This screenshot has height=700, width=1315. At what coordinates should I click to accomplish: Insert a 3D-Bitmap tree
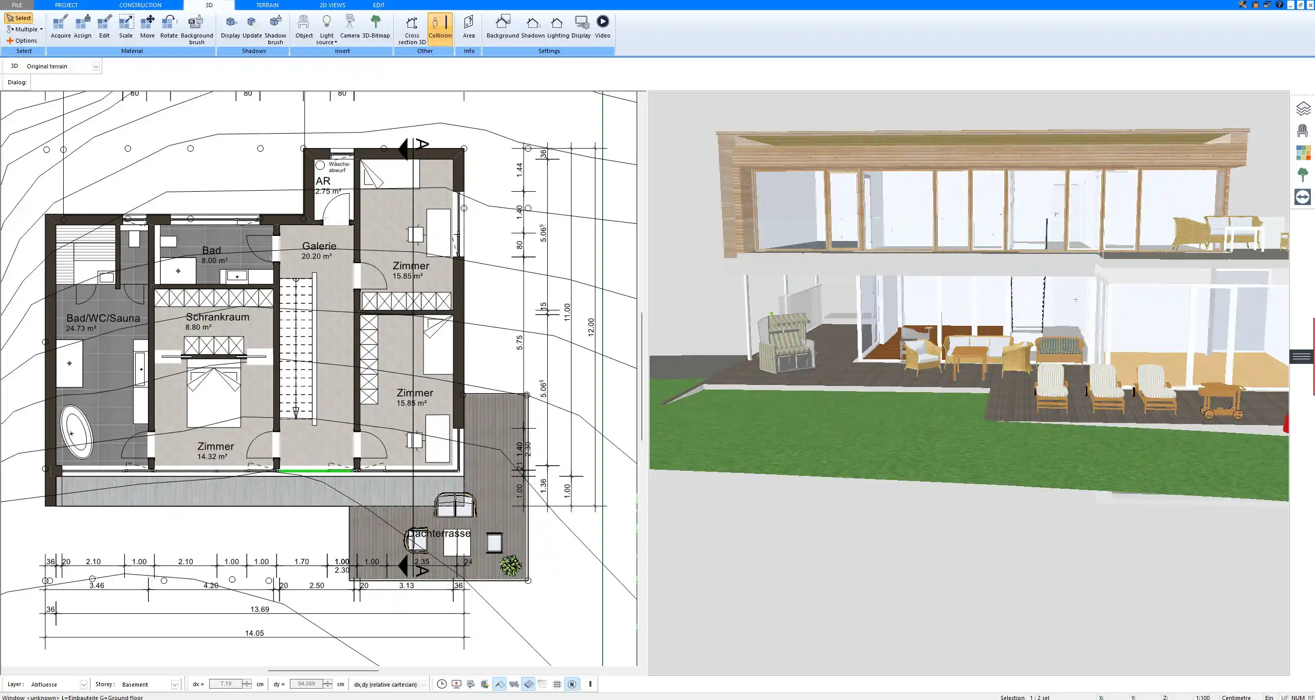pos(376,27)
